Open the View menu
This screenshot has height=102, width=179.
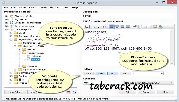(x=43, y=7)
